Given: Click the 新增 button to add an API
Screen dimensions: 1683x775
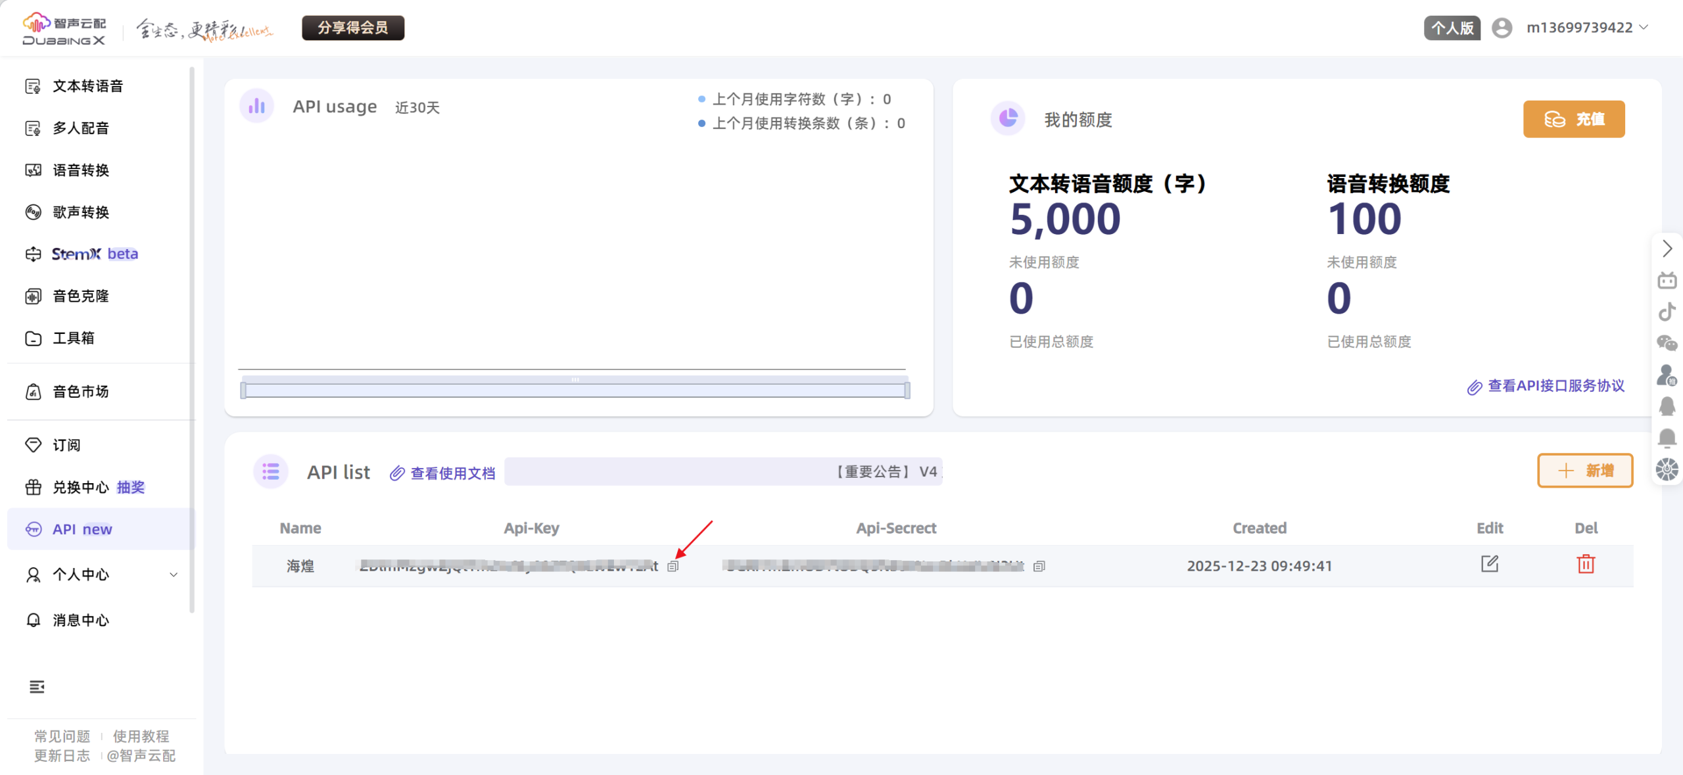Looking at the screenshot, I should (1585, 471).
